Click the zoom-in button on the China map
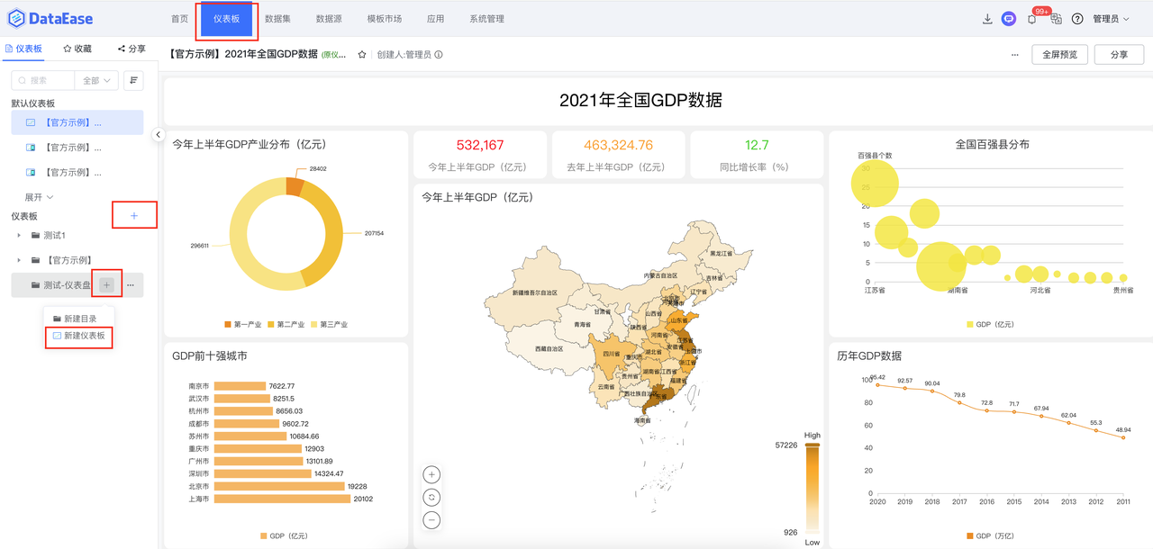1153x549 pixels. point(431,473)
